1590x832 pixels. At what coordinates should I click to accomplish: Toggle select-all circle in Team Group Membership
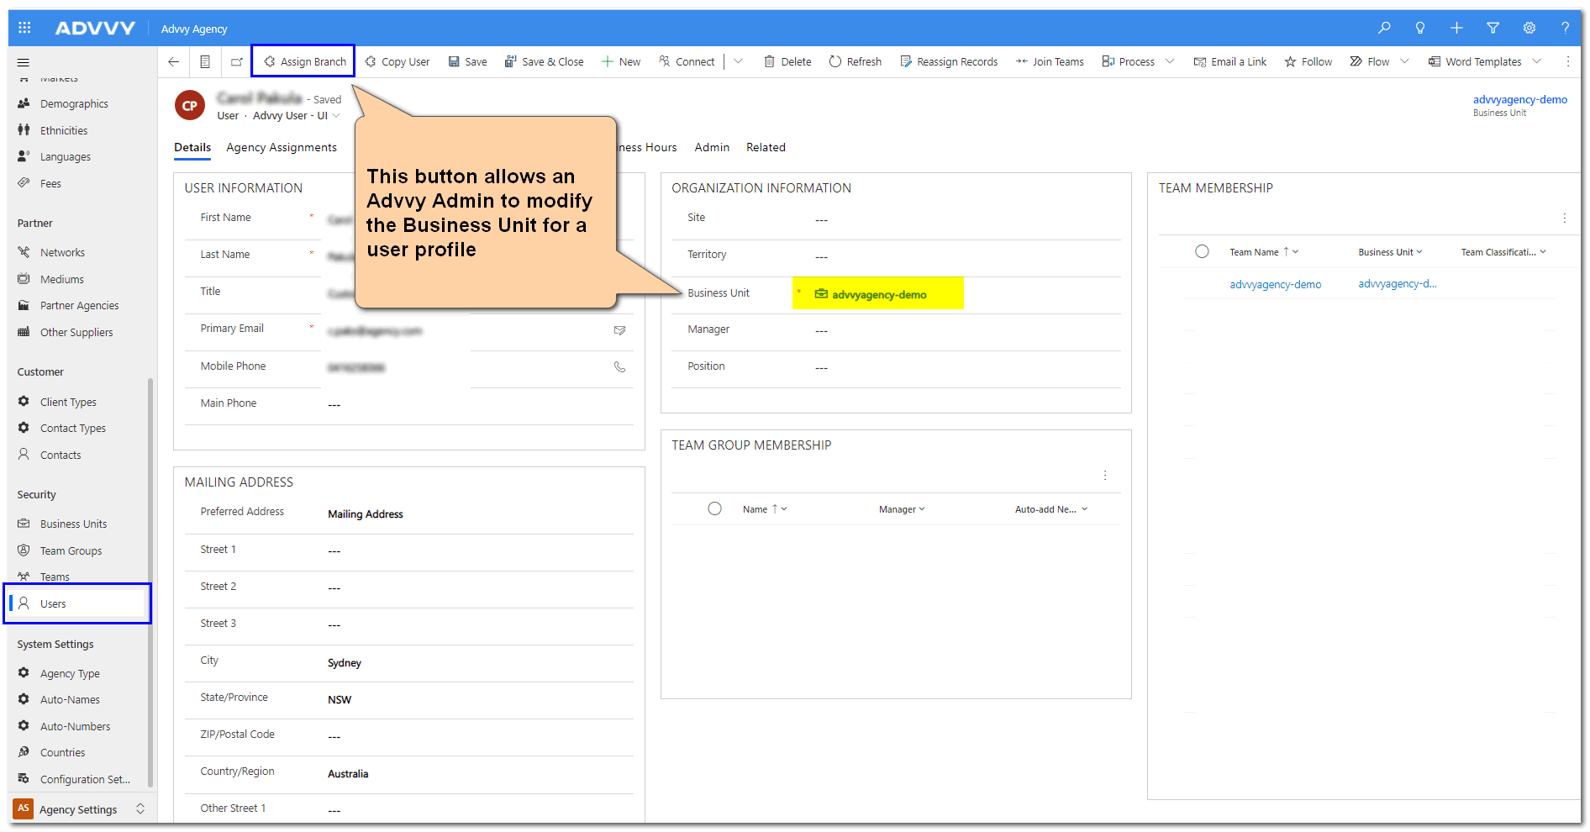click(714, 508)
